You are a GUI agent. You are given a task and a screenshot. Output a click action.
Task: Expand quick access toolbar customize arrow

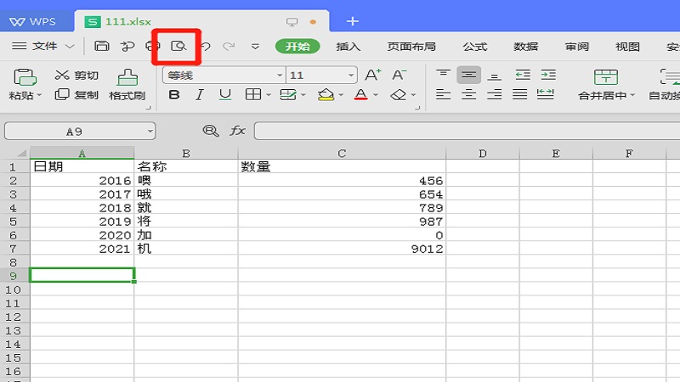(x=255, y=47)
